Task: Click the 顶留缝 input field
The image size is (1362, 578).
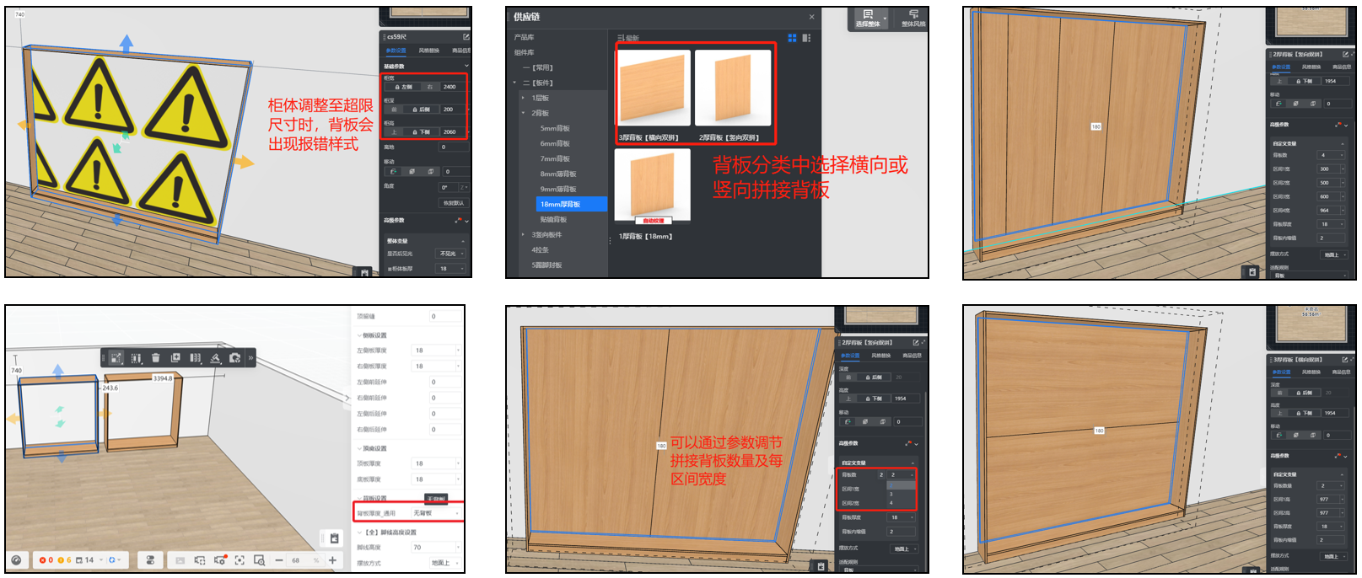Action: [444, 316]
